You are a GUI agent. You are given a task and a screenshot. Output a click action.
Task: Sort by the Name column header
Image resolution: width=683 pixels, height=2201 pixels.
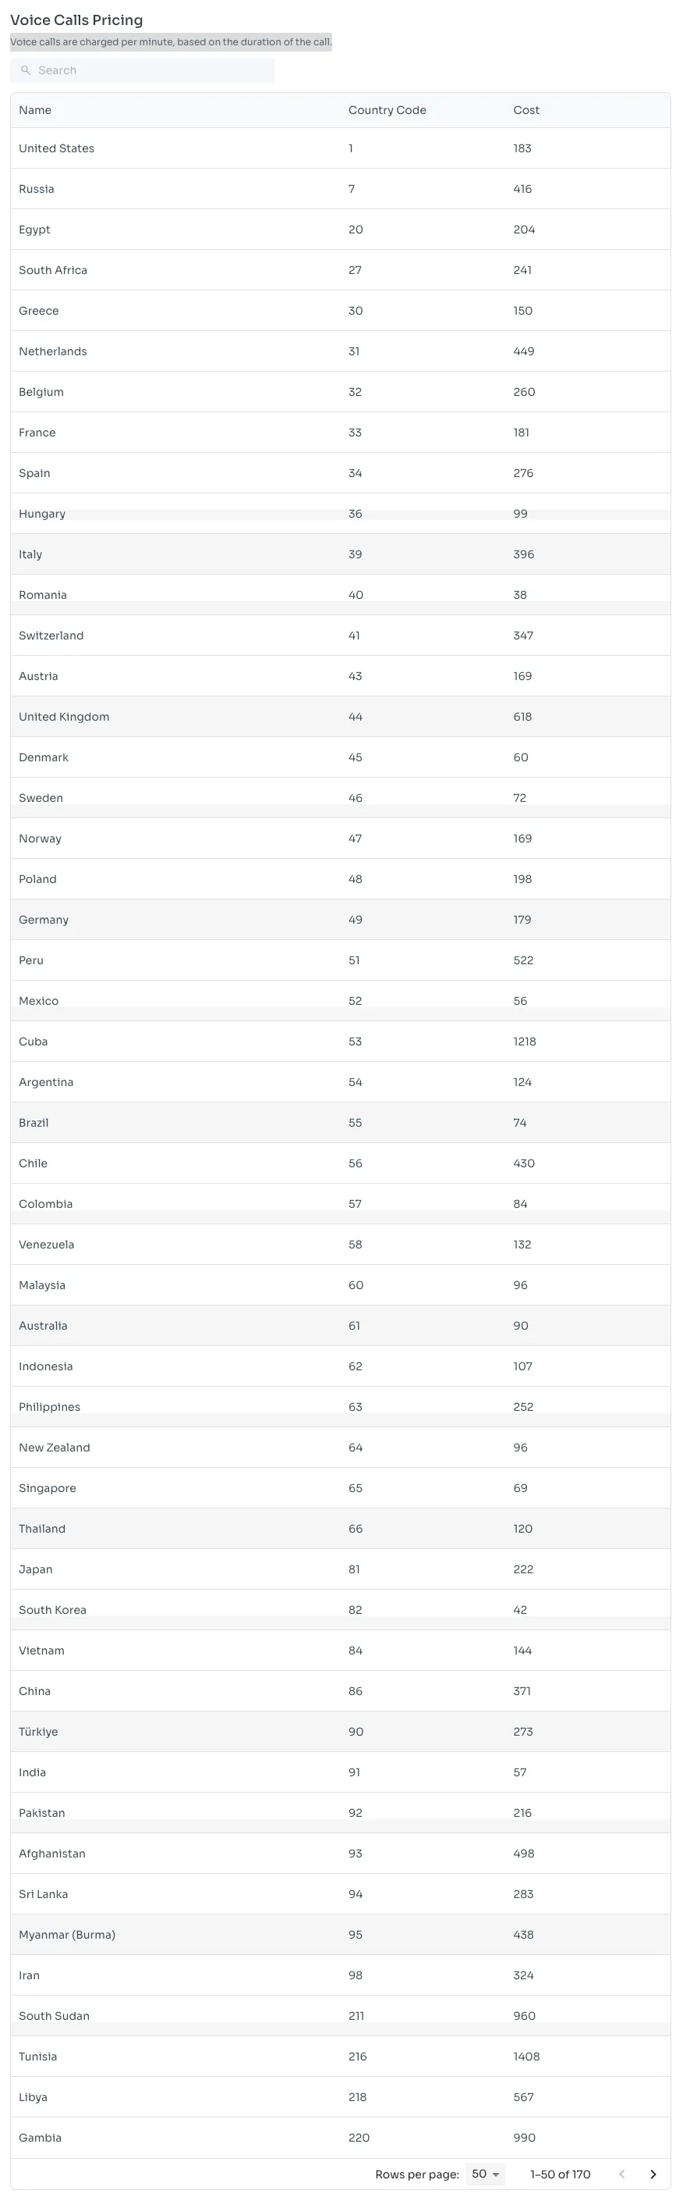click(x=35, y=110)
